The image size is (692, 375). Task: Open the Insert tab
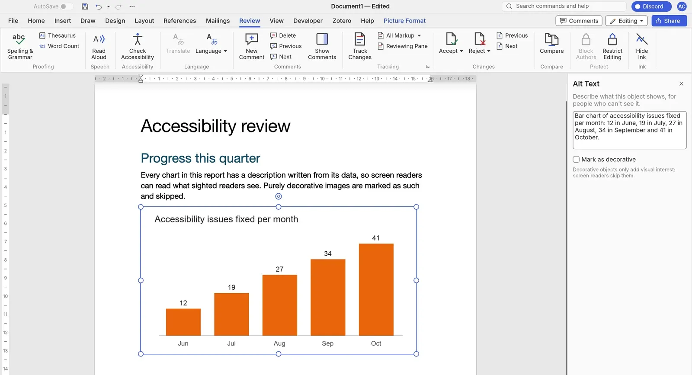point(63,21)
